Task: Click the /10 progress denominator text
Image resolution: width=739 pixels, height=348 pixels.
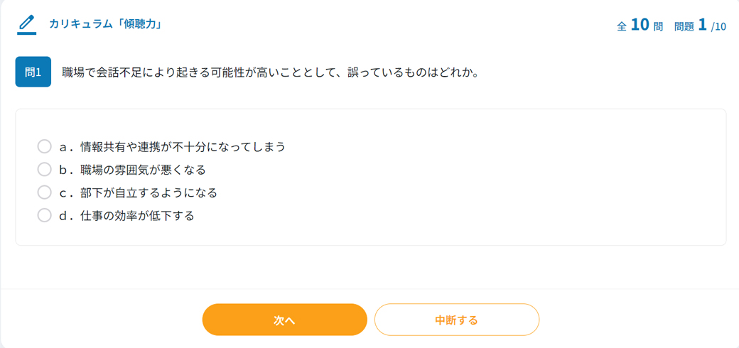Action: coord(718,27)
